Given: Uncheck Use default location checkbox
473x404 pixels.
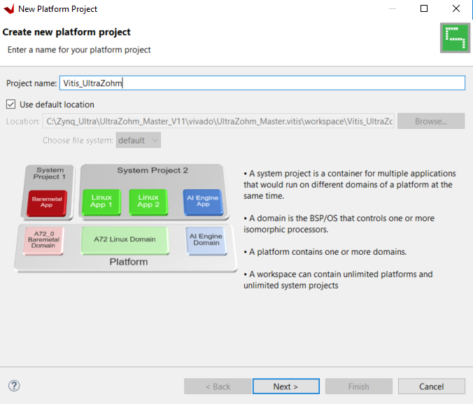Looking at the screenshot, I should tap(10, 104).
